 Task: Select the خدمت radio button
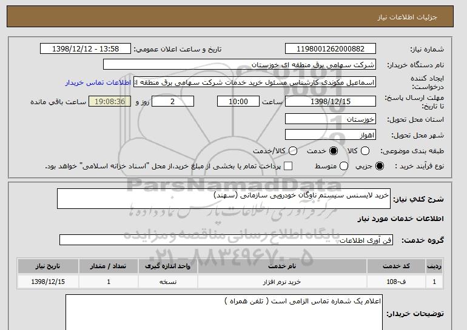pos(334,151)
